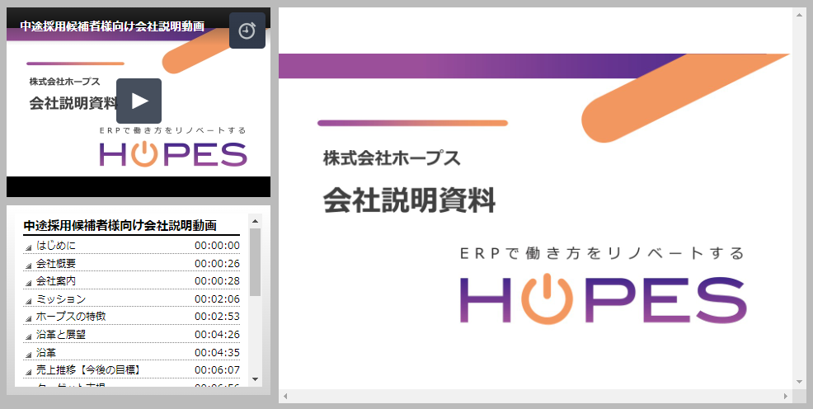
Task: Jump to chapter はじめに
Action: click(x=55, y=245)
